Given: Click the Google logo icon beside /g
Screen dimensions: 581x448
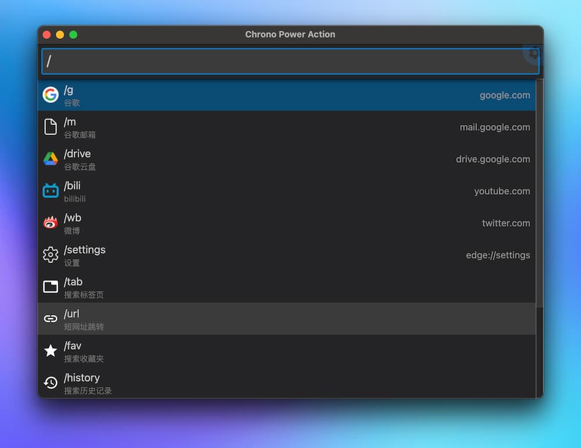Looking at the screenshot, I should [51, 95].
